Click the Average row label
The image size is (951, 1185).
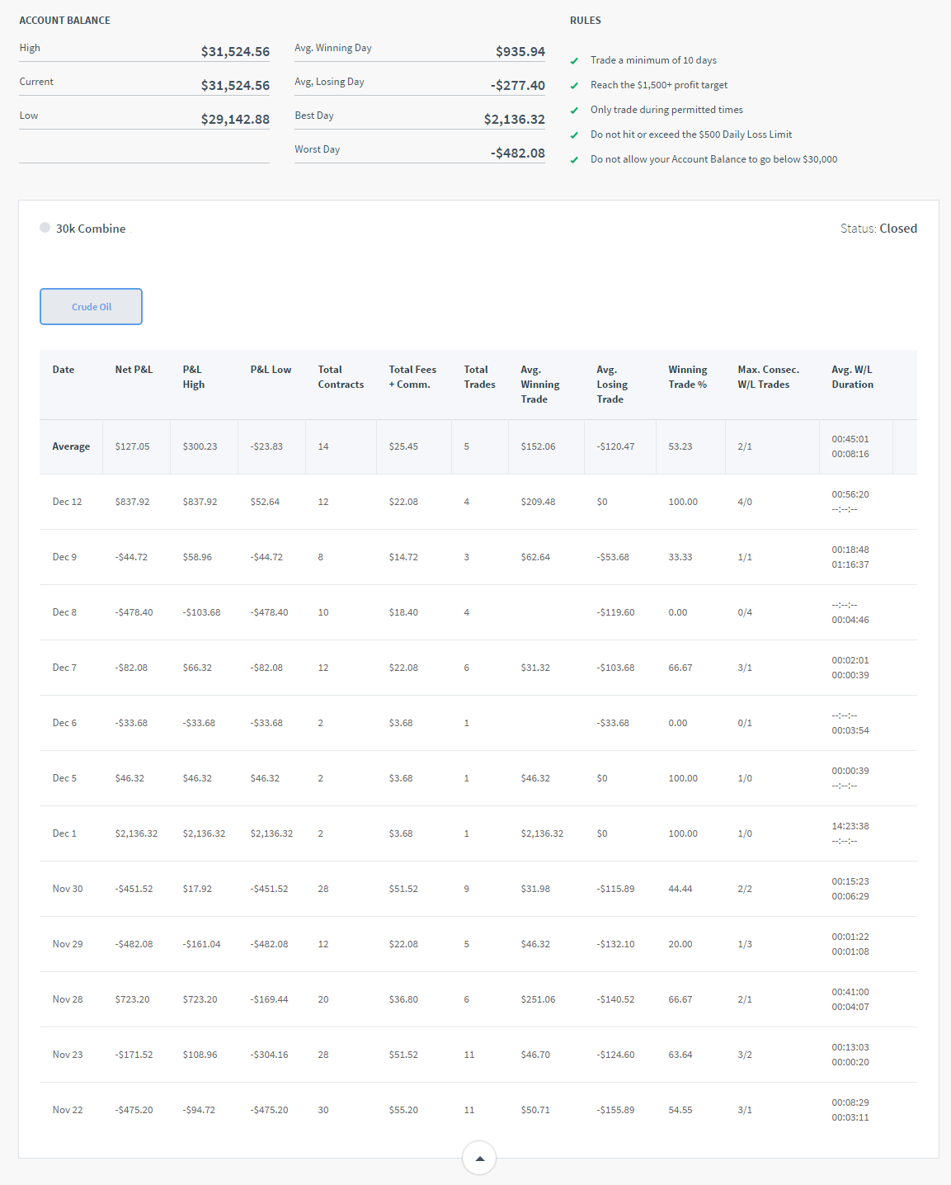71,446
